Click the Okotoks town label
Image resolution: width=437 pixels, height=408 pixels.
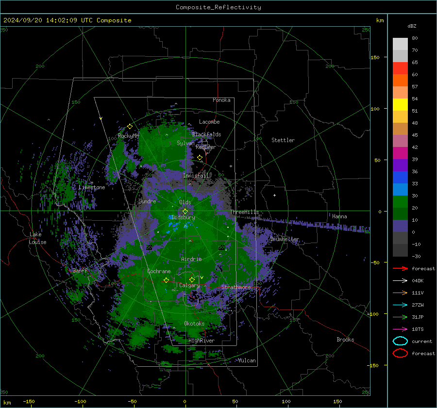click(194, 324)
